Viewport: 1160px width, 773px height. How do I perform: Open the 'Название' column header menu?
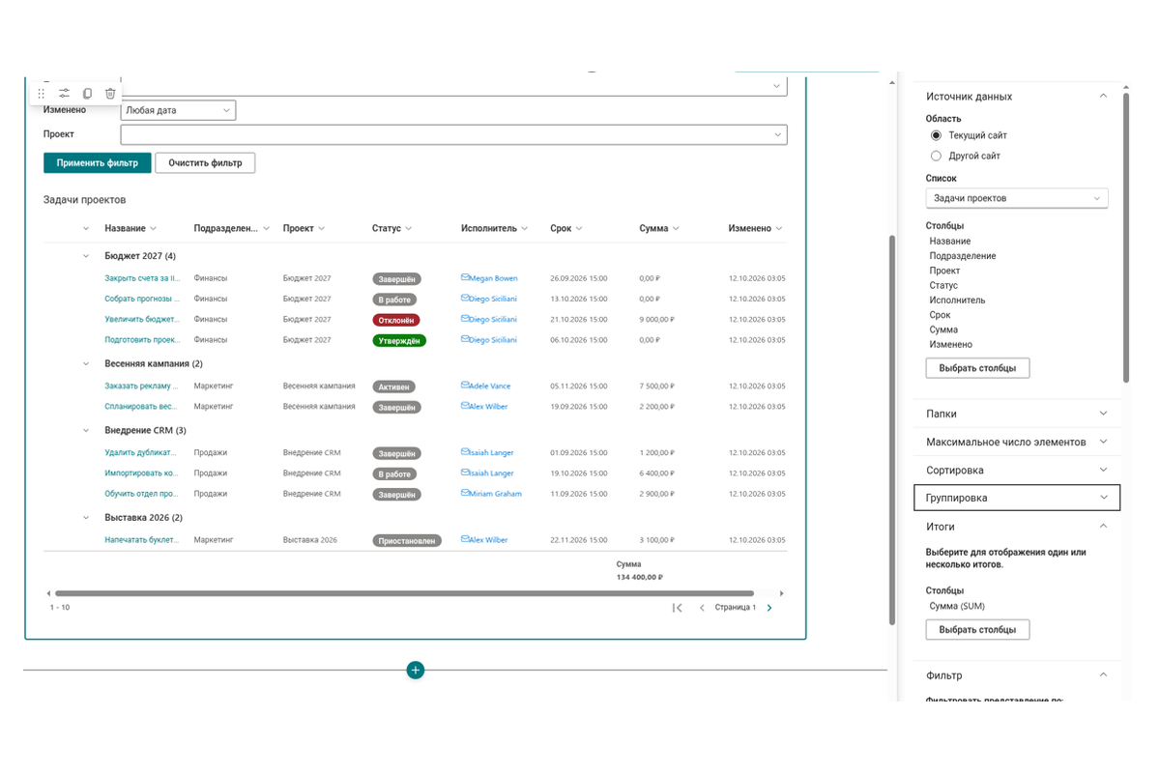[130, 229]
